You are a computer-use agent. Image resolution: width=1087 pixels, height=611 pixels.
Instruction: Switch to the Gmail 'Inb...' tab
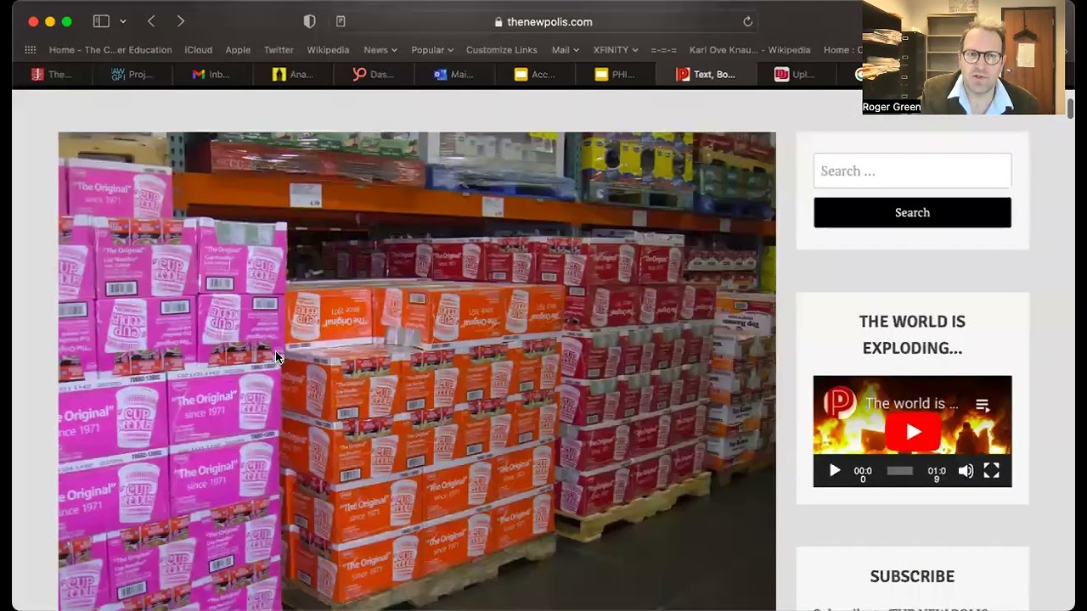tap(211, 75)
